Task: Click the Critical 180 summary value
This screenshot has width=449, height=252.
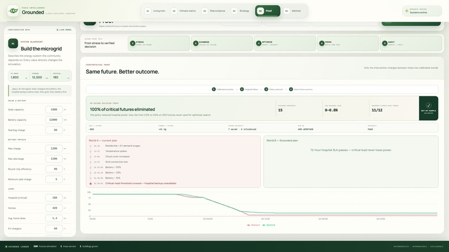Action: 56,77
